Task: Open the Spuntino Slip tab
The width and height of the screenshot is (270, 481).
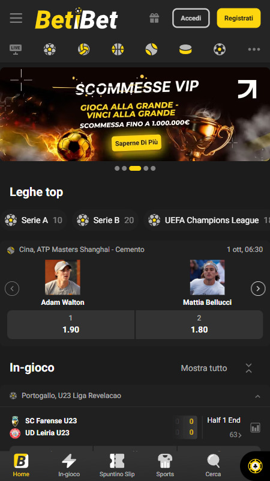Action: (117, 465)
